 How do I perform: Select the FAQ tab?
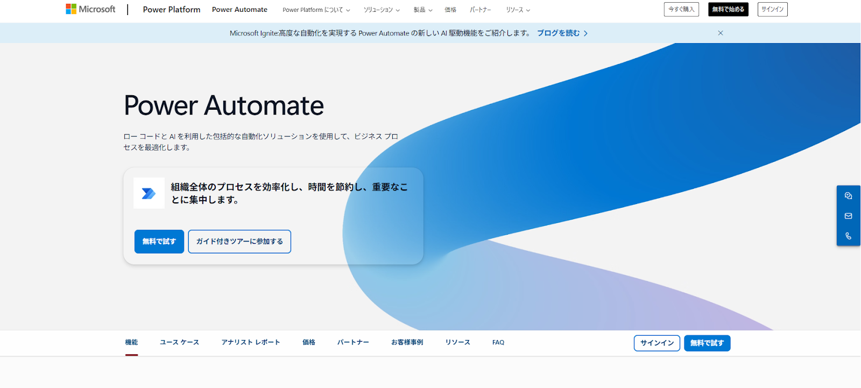pyautogui.click(x=498, y=342)
